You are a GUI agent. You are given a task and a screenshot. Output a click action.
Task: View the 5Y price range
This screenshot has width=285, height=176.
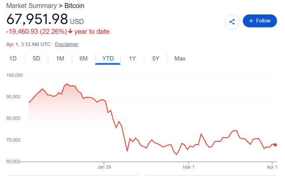(x=156, y=58)
